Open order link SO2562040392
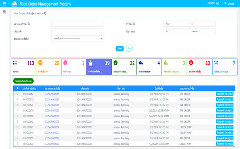Screen dimensions: 240x149 pos(52,144)
